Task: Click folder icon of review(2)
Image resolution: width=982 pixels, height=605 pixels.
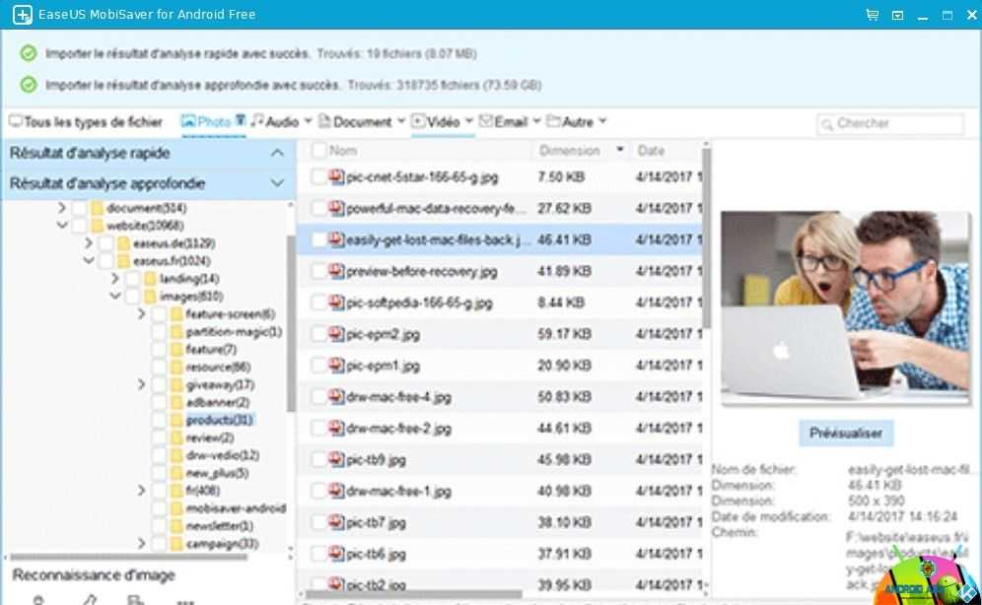Action: click(x=176, y=437)
